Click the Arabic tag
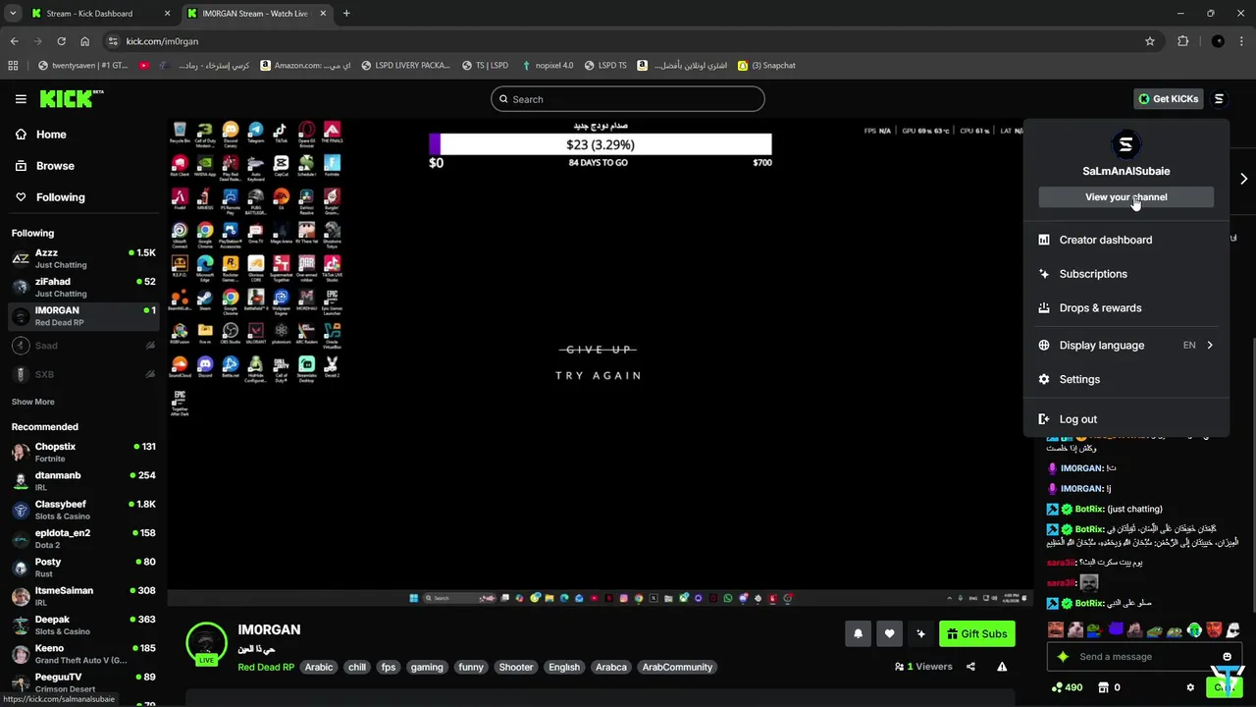 point(319,667)
